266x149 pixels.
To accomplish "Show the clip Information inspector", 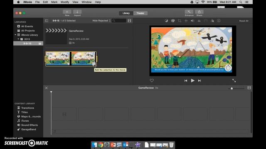I will coord(219,21).
